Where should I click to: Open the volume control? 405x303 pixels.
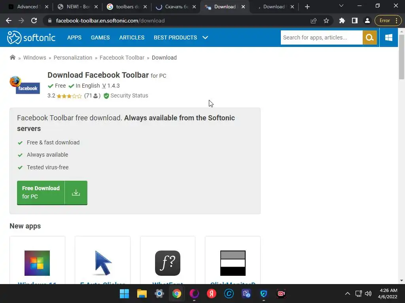368,294
